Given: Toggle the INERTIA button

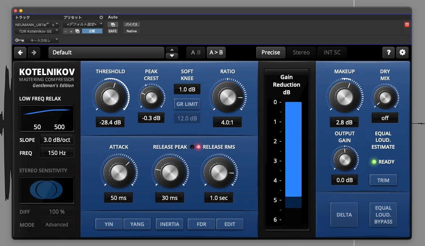Looking at the screenshot, I should 169,224.
